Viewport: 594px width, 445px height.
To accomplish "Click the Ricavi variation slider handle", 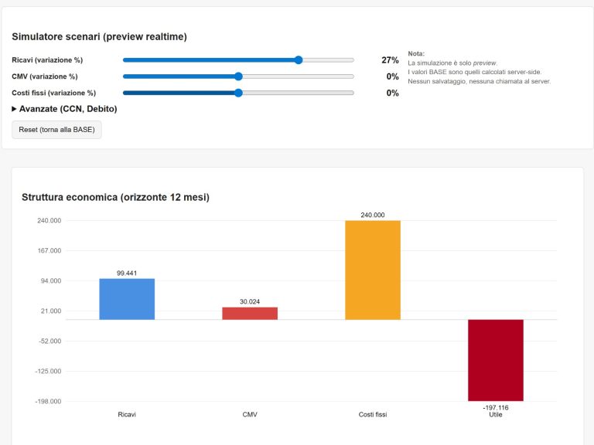I will coord(299,59).
